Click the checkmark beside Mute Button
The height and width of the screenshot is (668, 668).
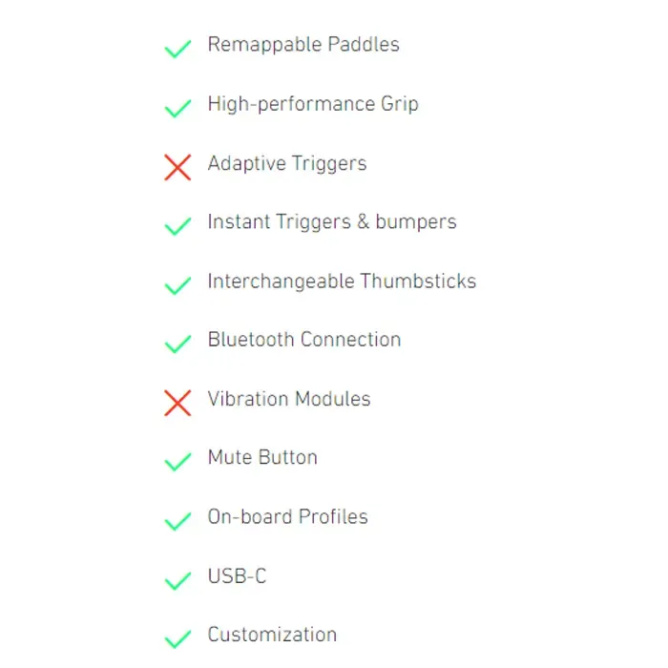point(177,462)
